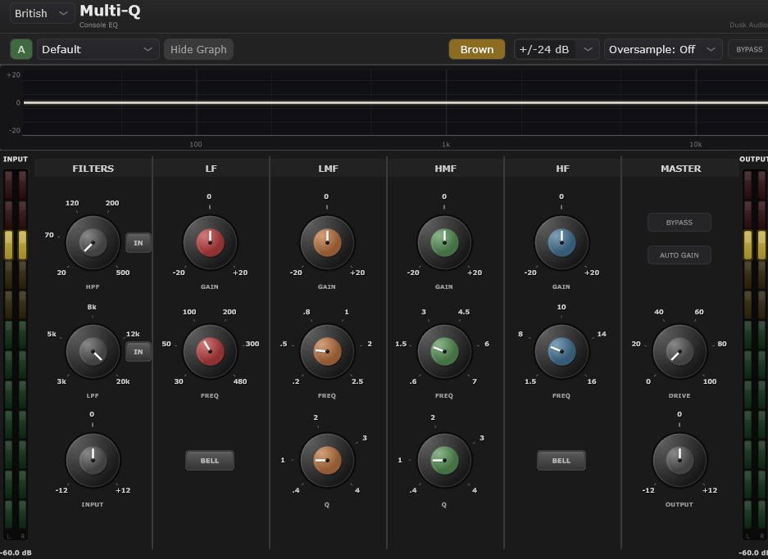This screenshot has height=559, width=768.
Task: Click the INPUT level meter
Action: point(16,355)
